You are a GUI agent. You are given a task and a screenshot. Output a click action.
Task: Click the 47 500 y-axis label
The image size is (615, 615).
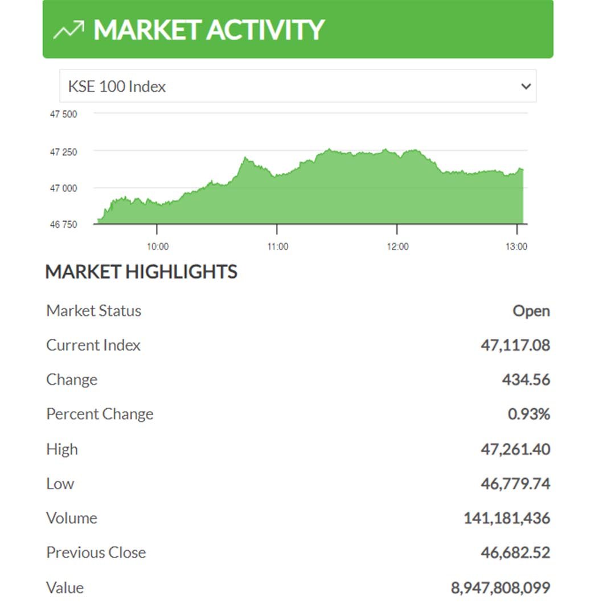click(63, 114)
